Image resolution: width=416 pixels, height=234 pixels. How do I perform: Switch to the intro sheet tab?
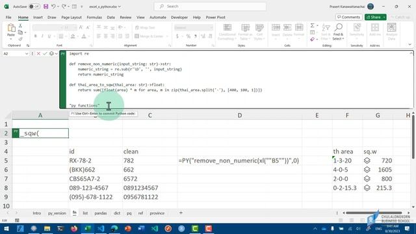37,213
